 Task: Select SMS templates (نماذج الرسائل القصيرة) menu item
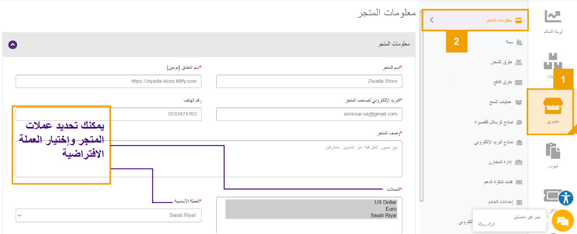coord(494,122)
